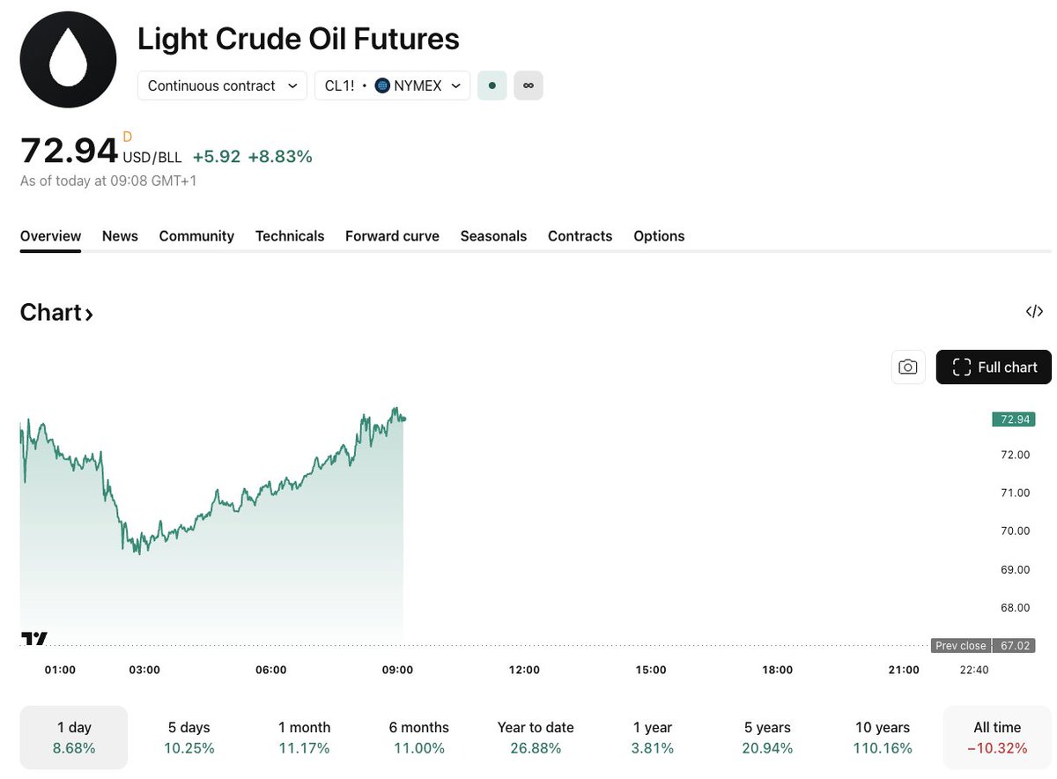
Task: Select the All time range
Action: point(997,738)
